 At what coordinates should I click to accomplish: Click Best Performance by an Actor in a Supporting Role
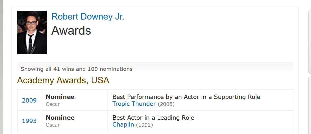coord(186,97)
